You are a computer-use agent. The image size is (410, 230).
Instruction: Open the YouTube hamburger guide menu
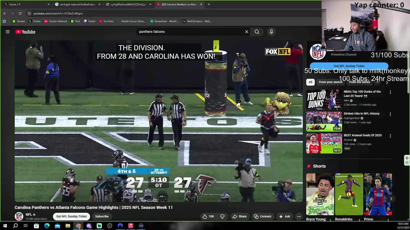pyautogui.click(x=8, y=32)
